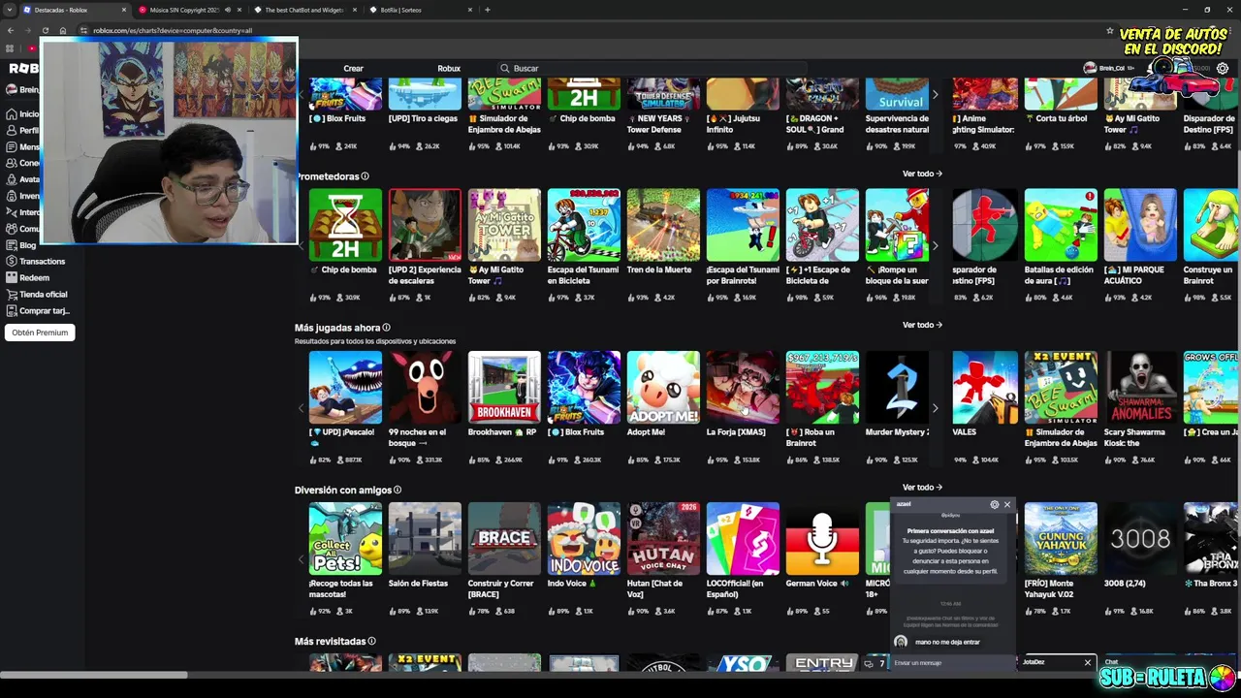Open settings gear in azael chat window
The height and width of the screenshot is (698, 1241).
click(994, 505)
